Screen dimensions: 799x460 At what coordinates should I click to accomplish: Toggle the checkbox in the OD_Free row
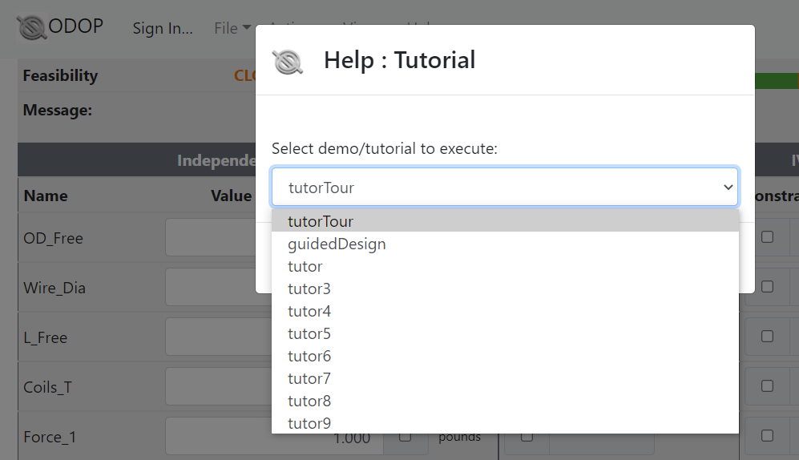[x=767, y=237]
